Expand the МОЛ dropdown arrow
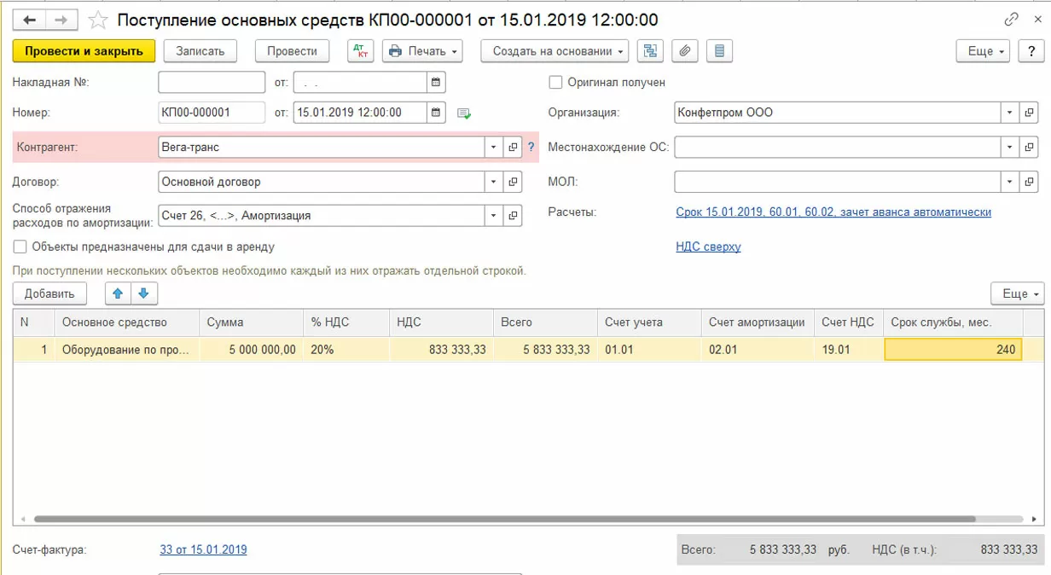Screen dimensions: 1051x575 click(x=1010, y=182)
